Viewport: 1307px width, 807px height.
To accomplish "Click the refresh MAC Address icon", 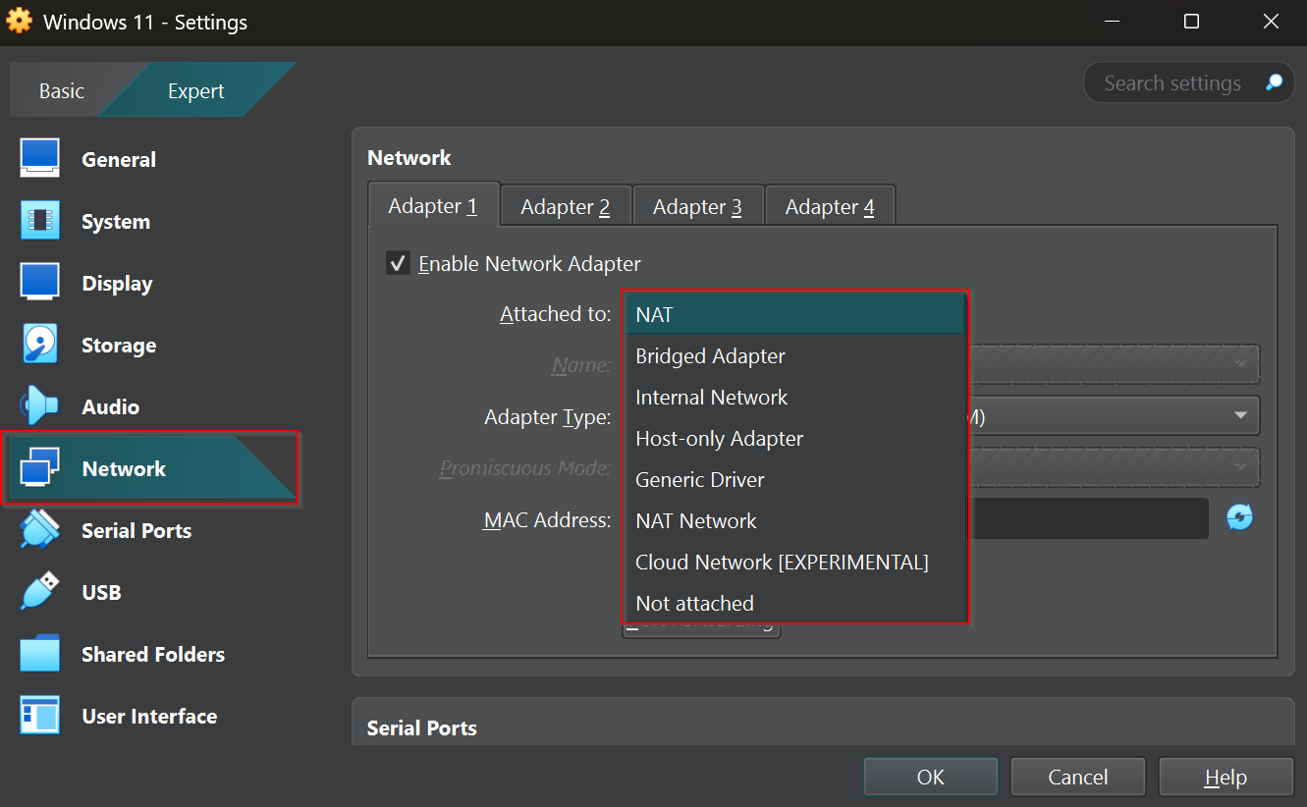I will 1240,517.
